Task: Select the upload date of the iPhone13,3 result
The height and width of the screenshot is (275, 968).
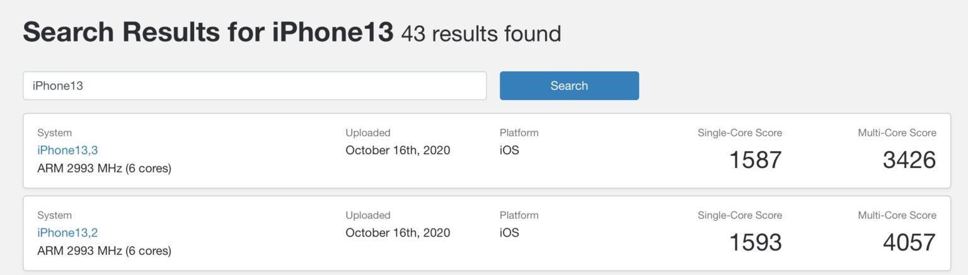Action: 398,150
